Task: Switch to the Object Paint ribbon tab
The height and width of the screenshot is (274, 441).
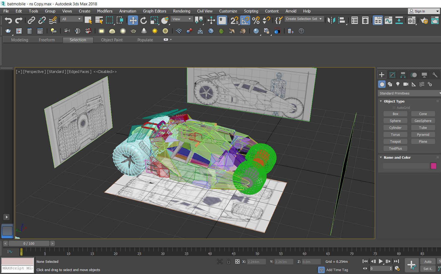Action: tap(112, 40)
